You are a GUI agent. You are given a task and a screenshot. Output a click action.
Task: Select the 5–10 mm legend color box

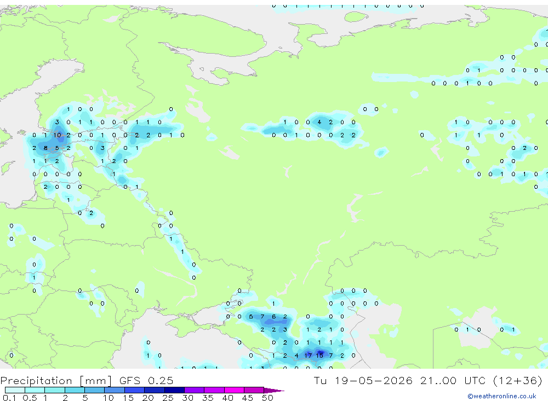point(95,390)
